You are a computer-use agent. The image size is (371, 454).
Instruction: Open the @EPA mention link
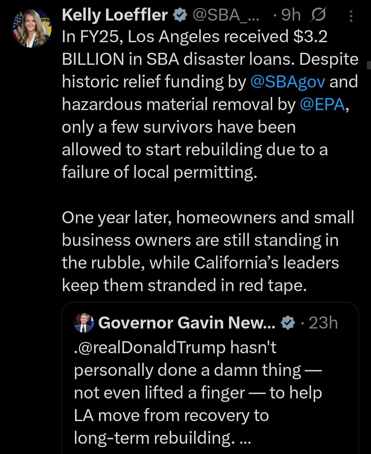coord(322,104)
